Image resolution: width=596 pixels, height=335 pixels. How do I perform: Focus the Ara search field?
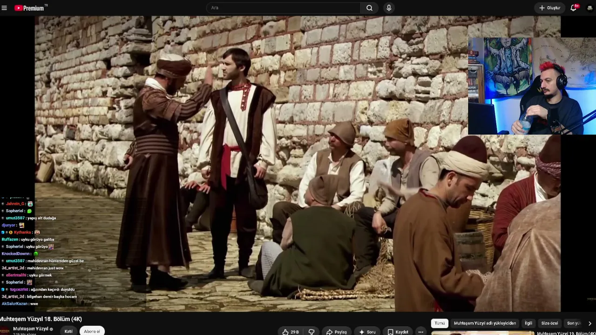283,8
